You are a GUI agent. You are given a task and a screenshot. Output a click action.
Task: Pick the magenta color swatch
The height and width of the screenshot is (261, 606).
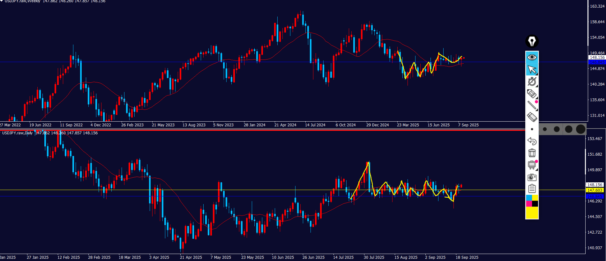tap(529, 204)
